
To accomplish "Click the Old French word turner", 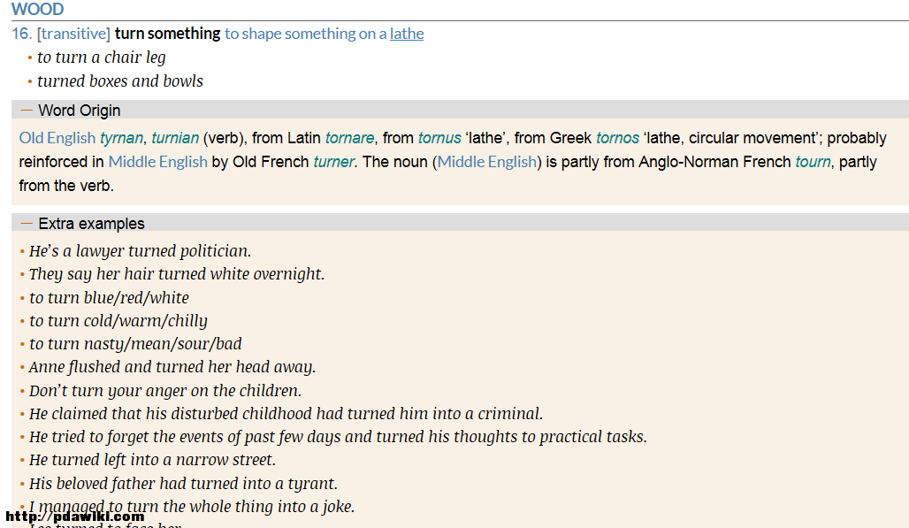I will click(x=333, y=162).
